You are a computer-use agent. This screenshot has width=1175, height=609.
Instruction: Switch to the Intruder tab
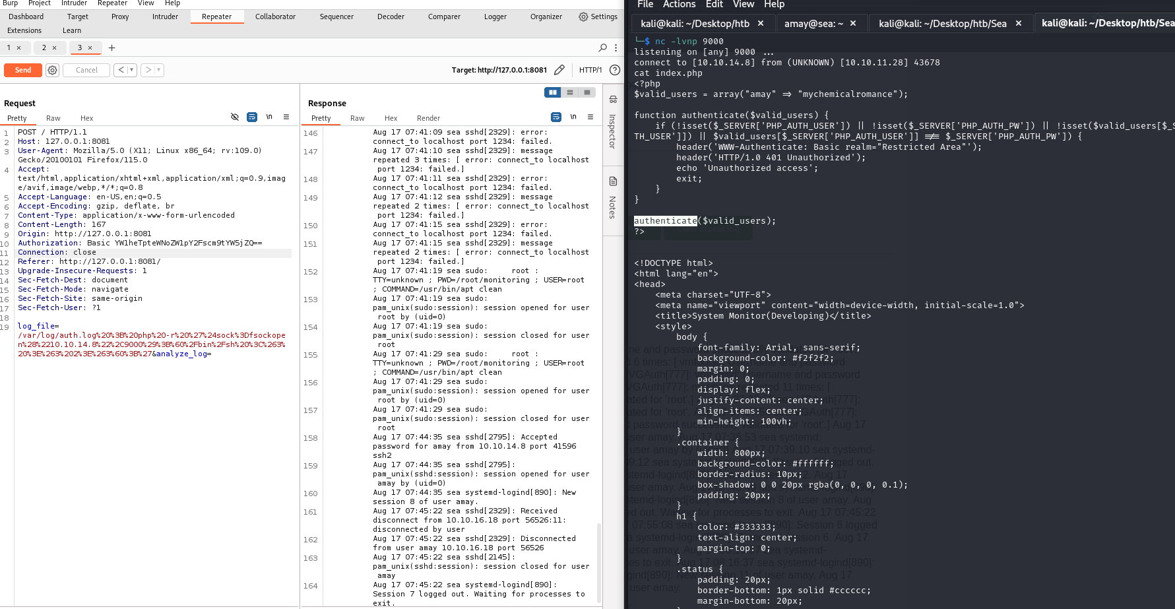point(165,16)
